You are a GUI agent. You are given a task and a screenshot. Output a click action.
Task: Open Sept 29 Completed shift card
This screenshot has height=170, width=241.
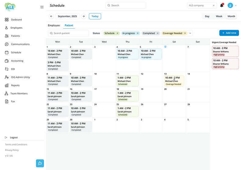click(58, 127)
